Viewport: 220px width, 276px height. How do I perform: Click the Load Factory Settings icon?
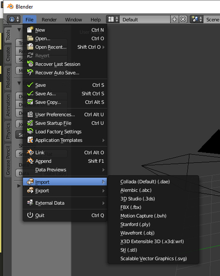30,131
